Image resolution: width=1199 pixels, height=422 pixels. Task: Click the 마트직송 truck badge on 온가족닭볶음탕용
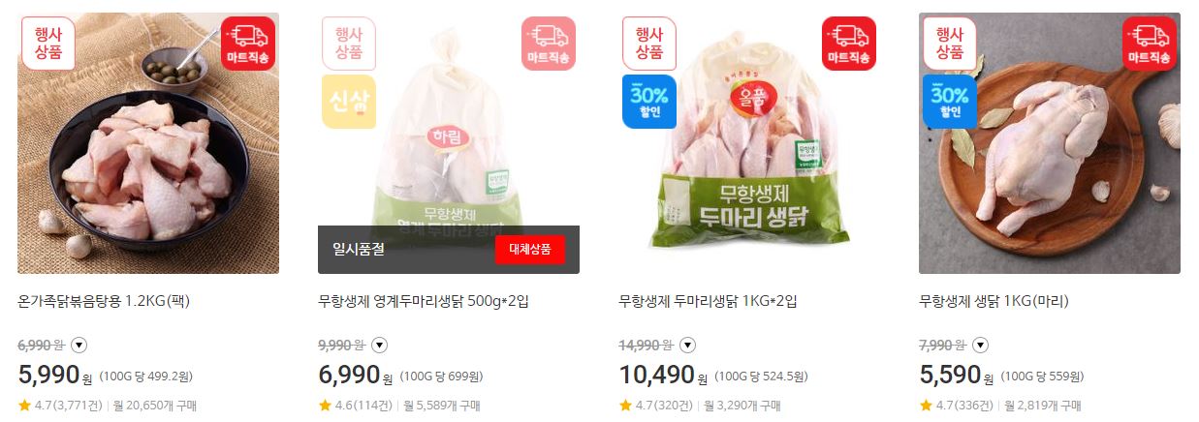(247, 44)
